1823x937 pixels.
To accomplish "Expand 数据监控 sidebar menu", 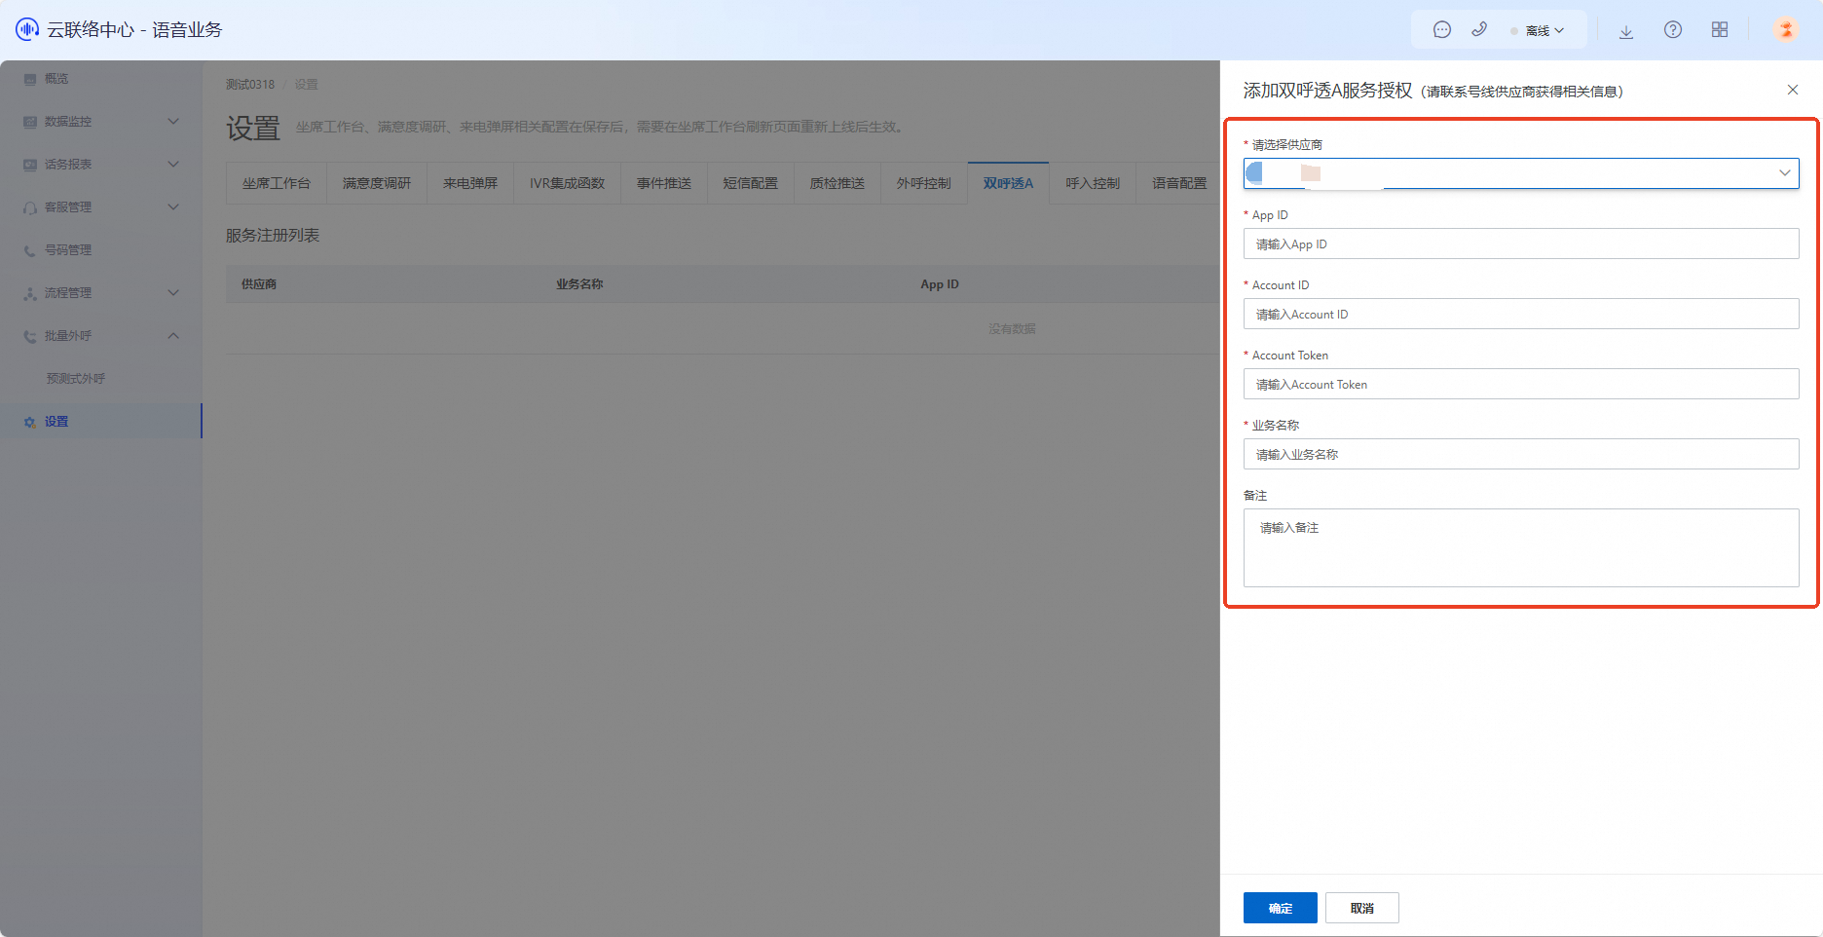I will (x=101, y=122).
